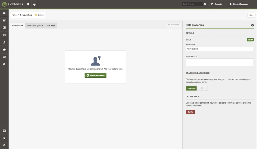Click the Quick Search magnifier button
The width and height of the screenshot is (257, 149).
coord(205,4)
